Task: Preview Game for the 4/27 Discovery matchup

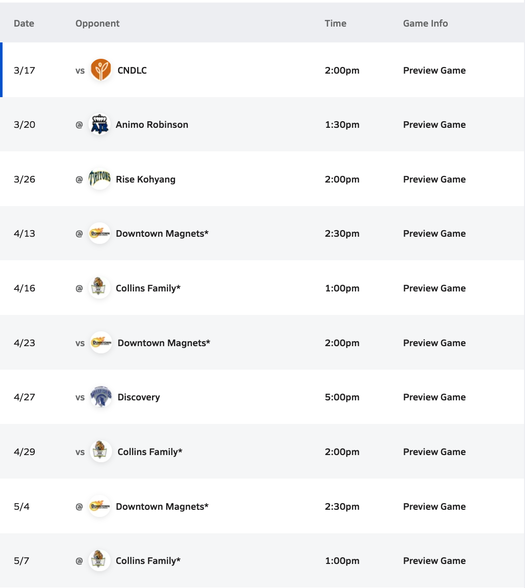Action: (x=434, y=397)
